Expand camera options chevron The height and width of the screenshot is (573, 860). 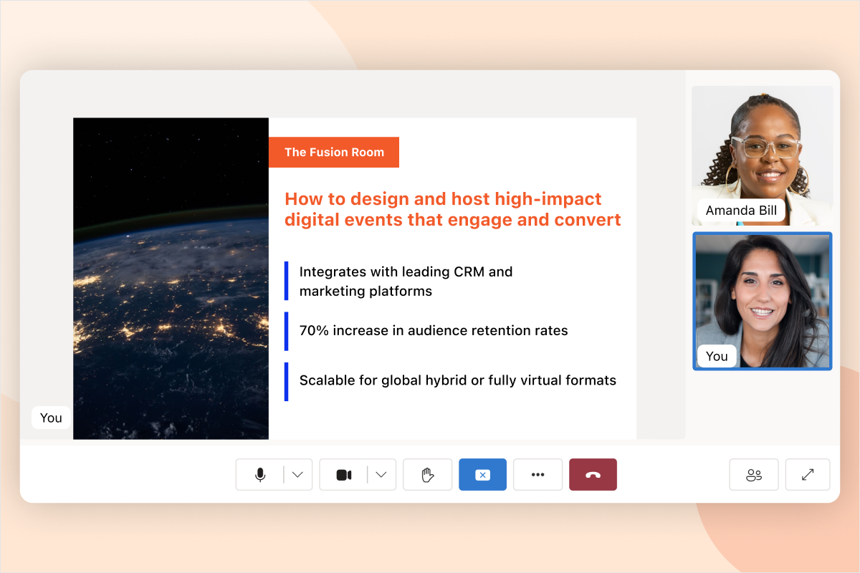[x=382, y=475]
